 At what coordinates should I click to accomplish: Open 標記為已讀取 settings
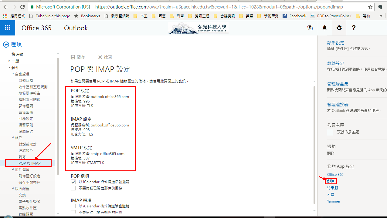point(29,99)
